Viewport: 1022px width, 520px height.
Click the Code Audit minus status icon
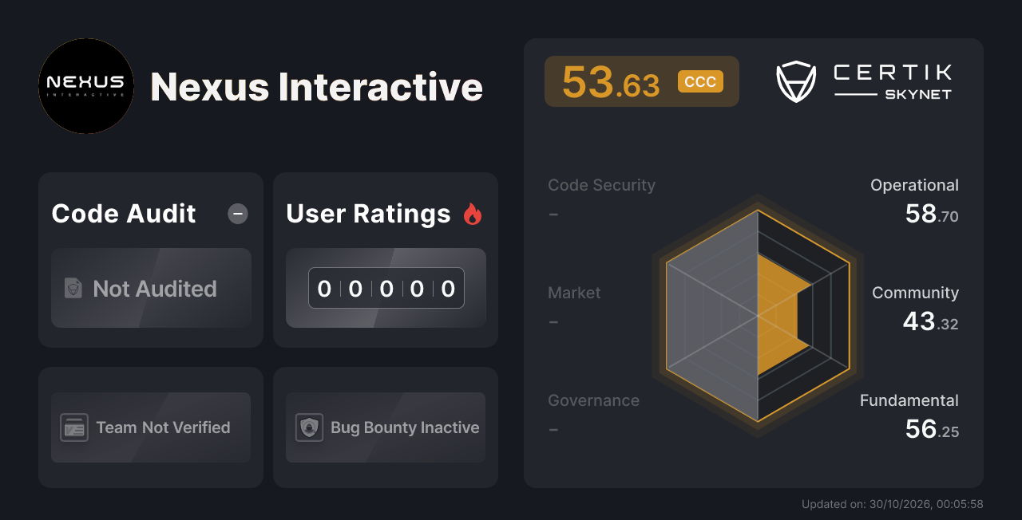tap(238, 214)
